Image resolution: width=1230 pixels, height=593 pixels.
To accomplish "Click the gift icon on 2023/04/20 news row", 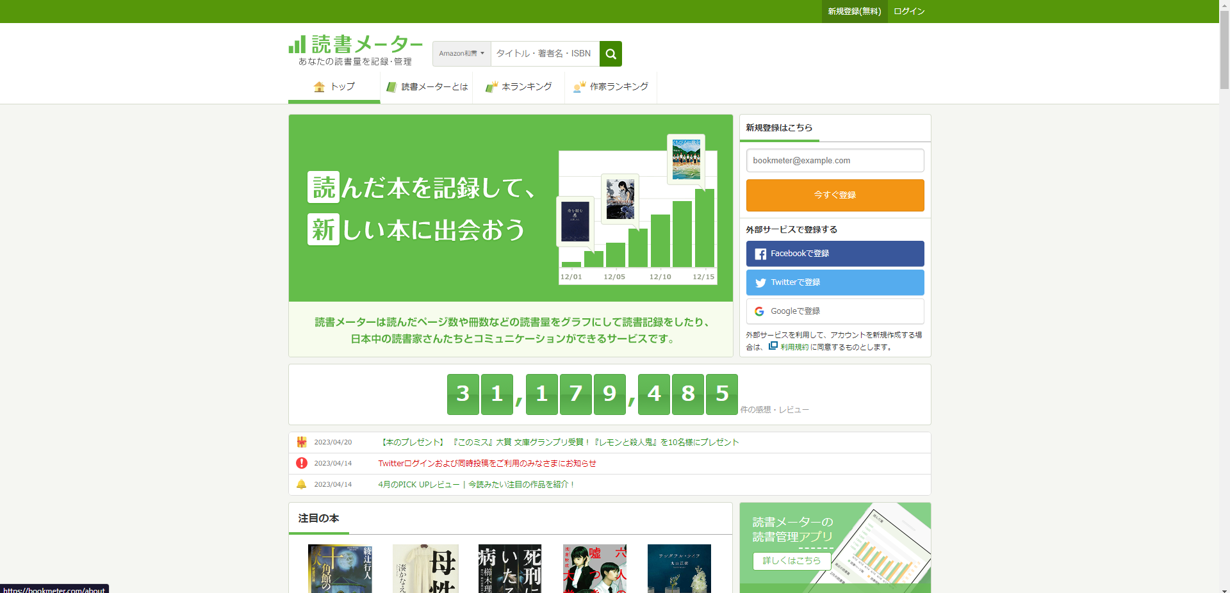I will click(x=302, y=442).
